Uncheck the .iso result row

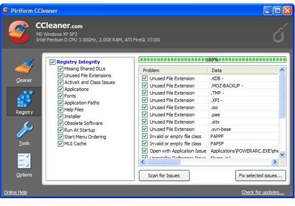(x=145, y=107)
